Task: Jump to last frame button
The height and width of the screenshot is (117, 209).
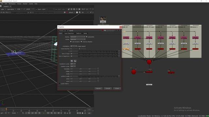Action: 59,113
